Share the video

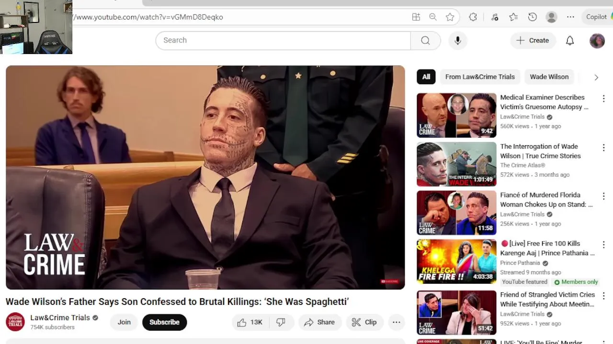coord(319,322)
